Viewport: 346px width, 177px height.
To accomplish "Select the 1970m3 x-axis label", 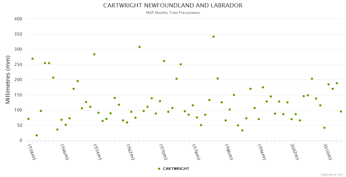I will pyautogui.click(x=163, y=152).
